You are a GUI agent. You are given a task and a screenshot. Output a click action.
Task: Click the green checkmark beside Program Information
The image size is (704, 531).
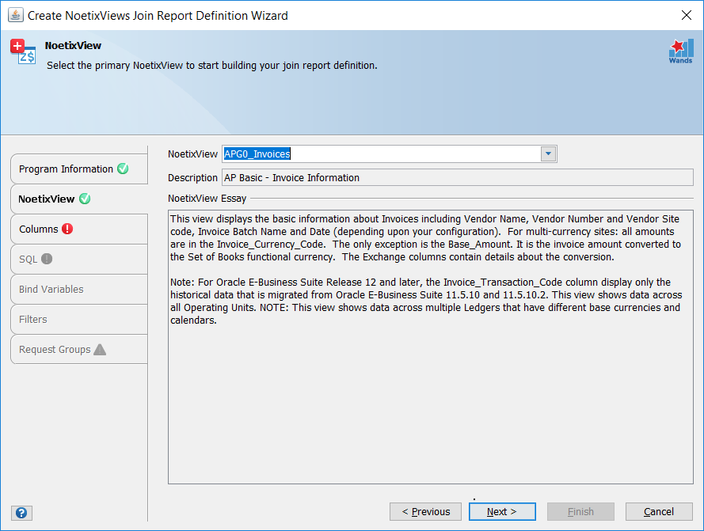point(121,169)
